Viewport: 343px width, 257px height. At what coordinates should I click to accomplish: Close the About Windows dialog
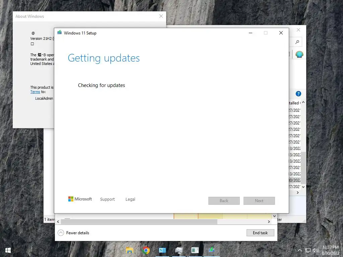161,16
